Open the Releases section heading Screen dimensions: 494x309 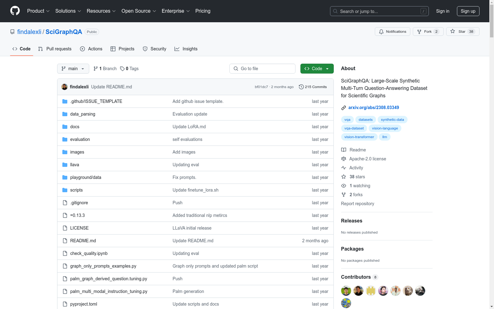pos(352,221)
